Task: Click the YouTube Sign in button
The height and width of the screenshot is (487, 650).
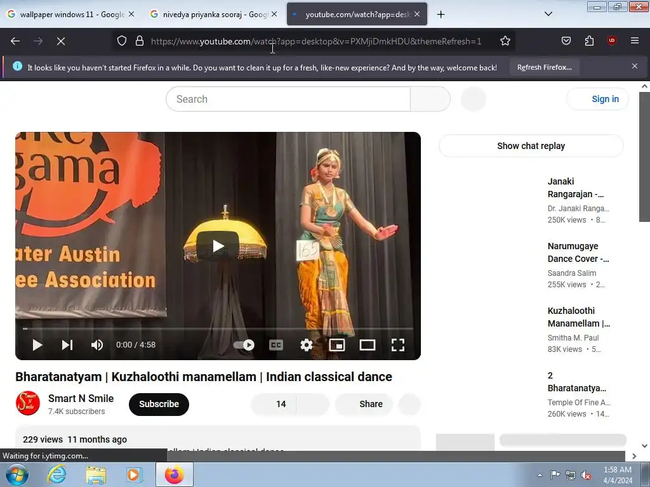Action: tap(597, 99)
